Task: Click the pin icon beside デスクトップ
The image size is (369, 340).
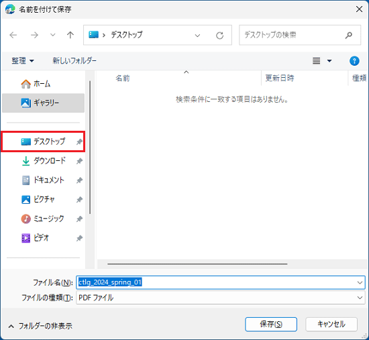Action: tap(79, 141)
